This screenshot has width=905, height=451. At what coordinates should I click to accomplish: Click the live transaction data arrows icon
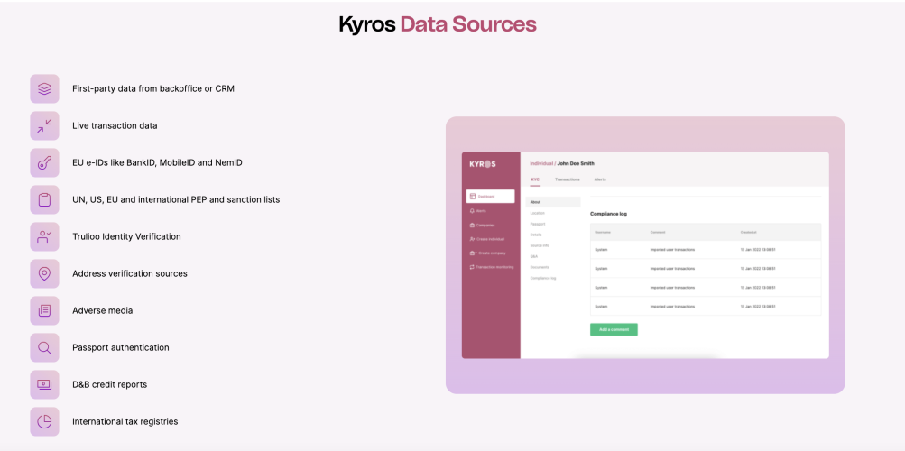[44, 125]
